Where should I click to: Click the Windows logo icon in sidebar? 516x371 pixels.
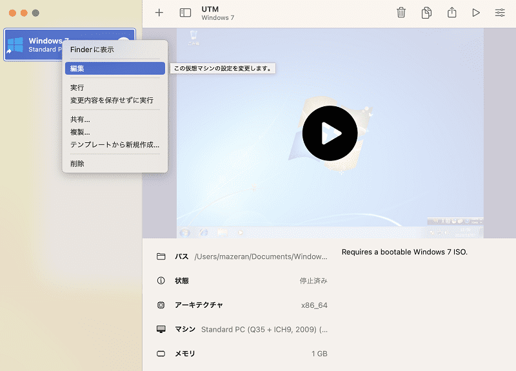[x=15, y=44]
